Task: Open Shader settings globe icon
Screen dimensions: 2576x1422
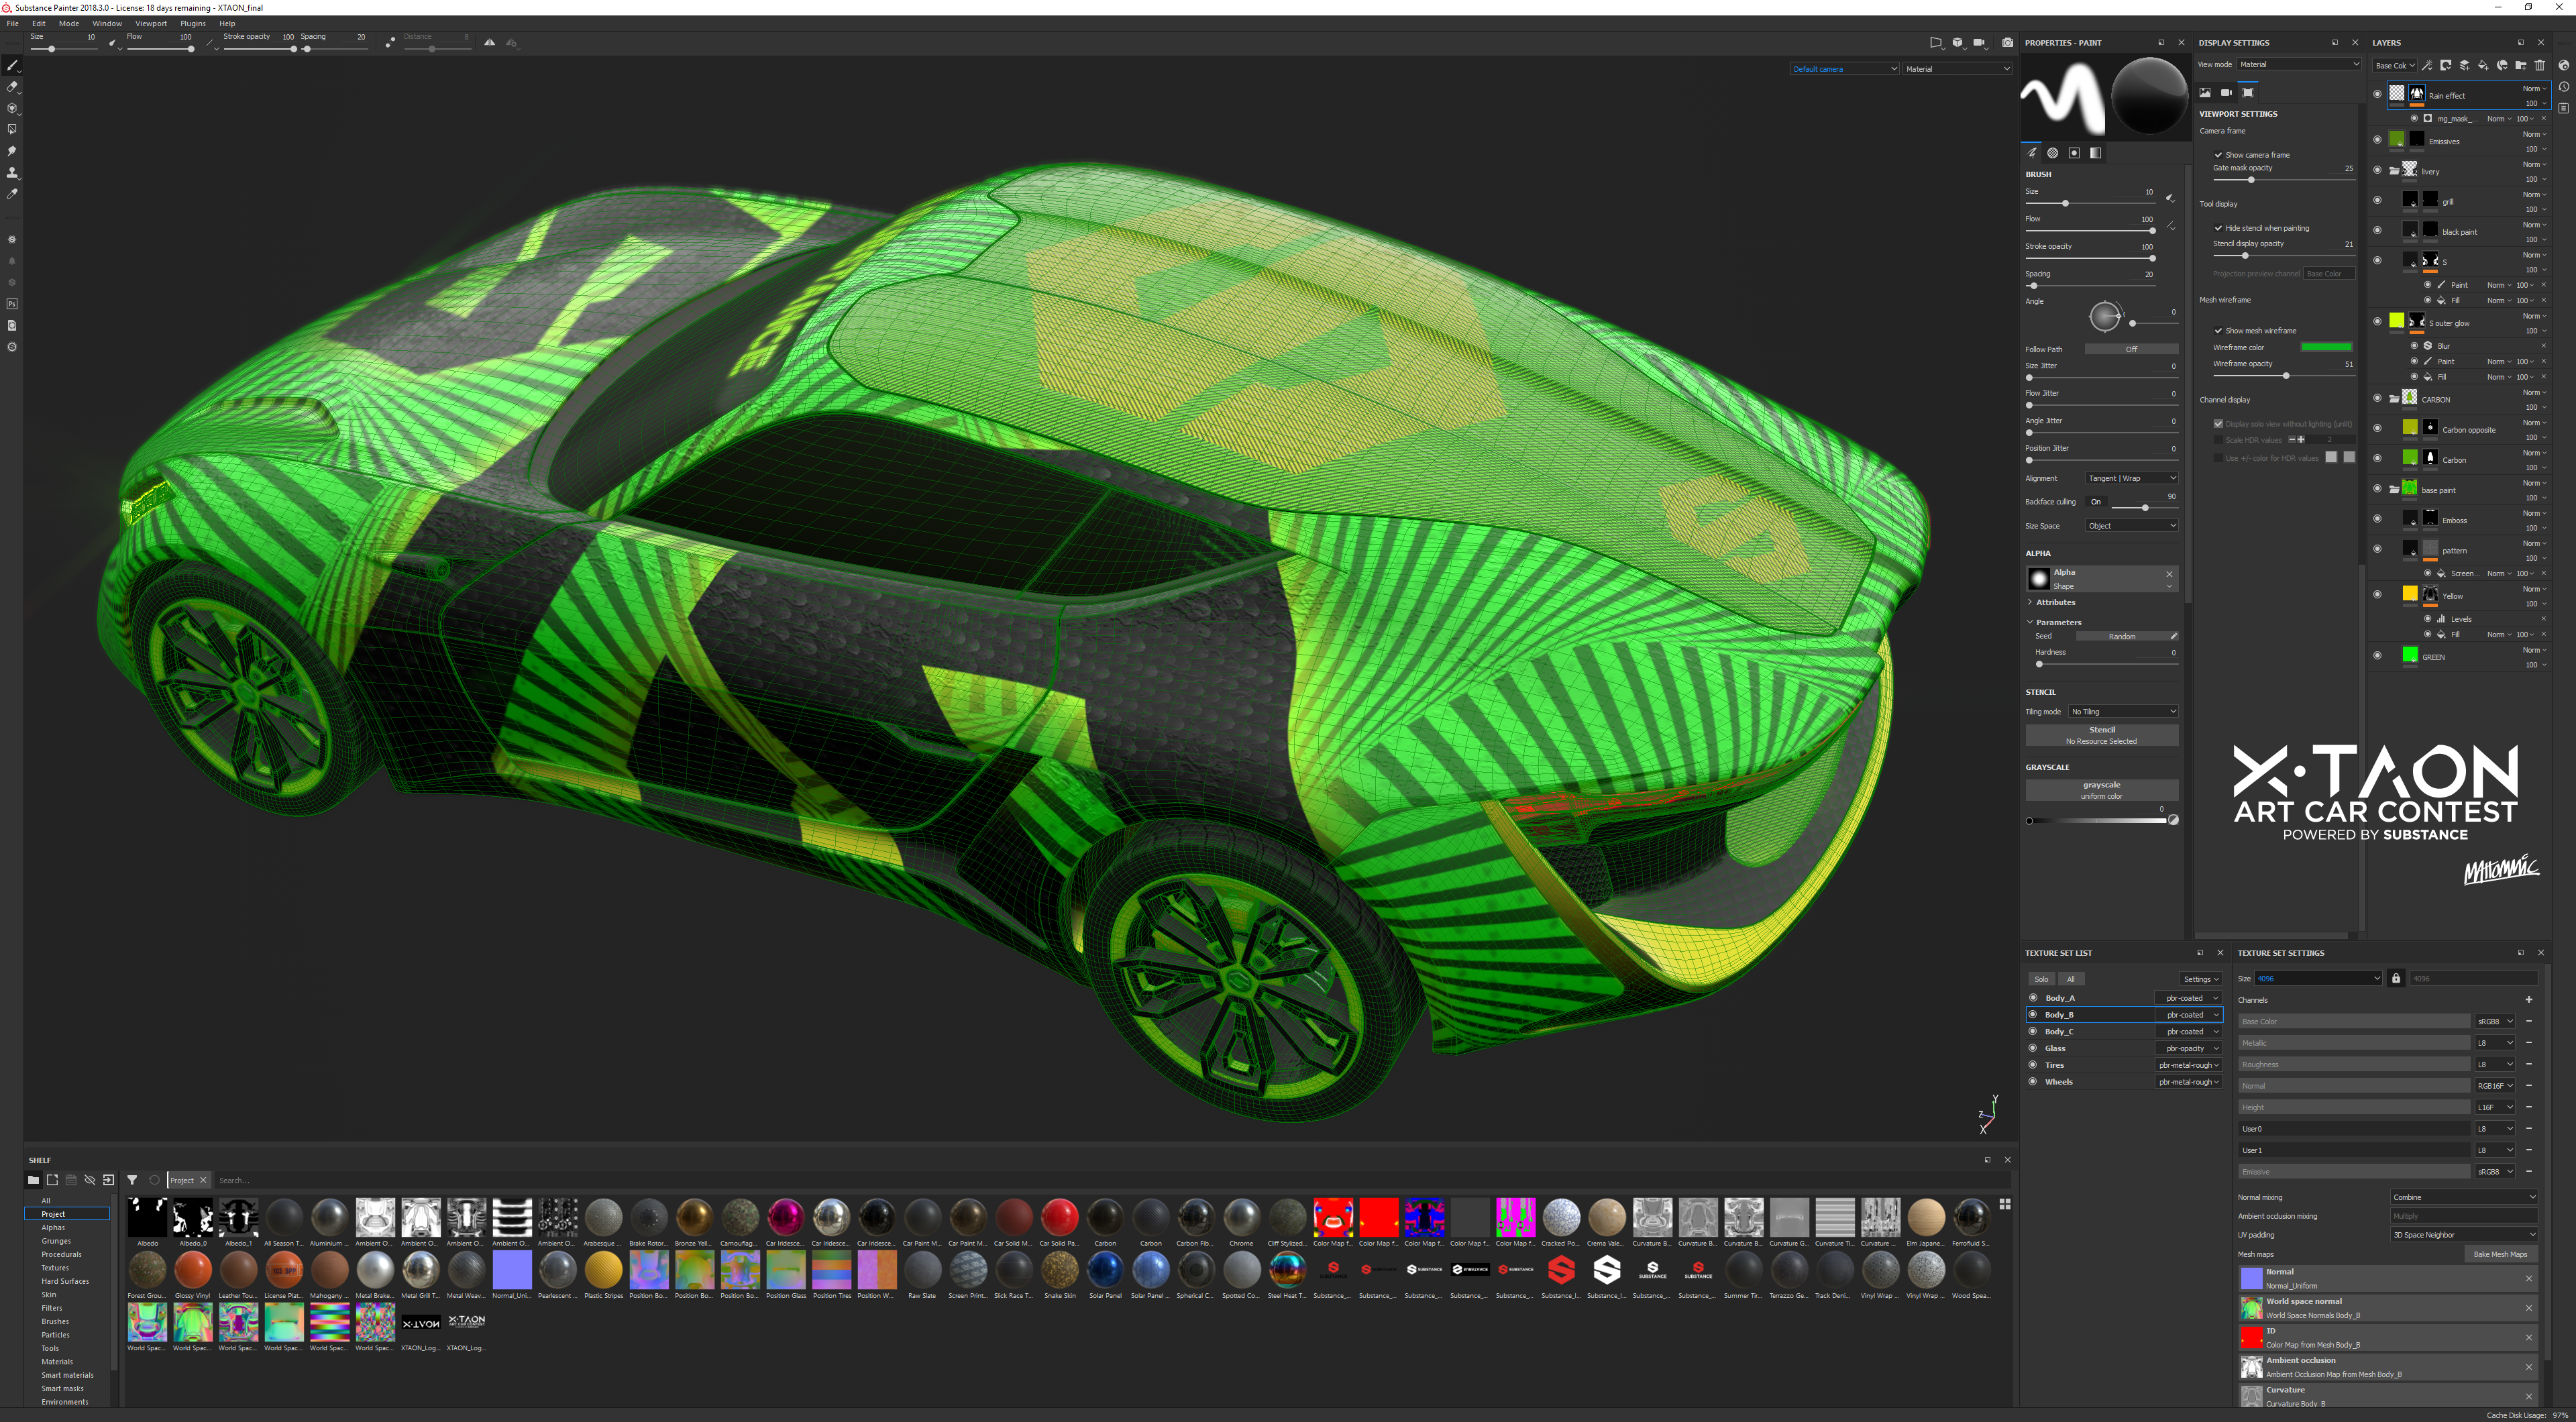Action: [2564, 66]
